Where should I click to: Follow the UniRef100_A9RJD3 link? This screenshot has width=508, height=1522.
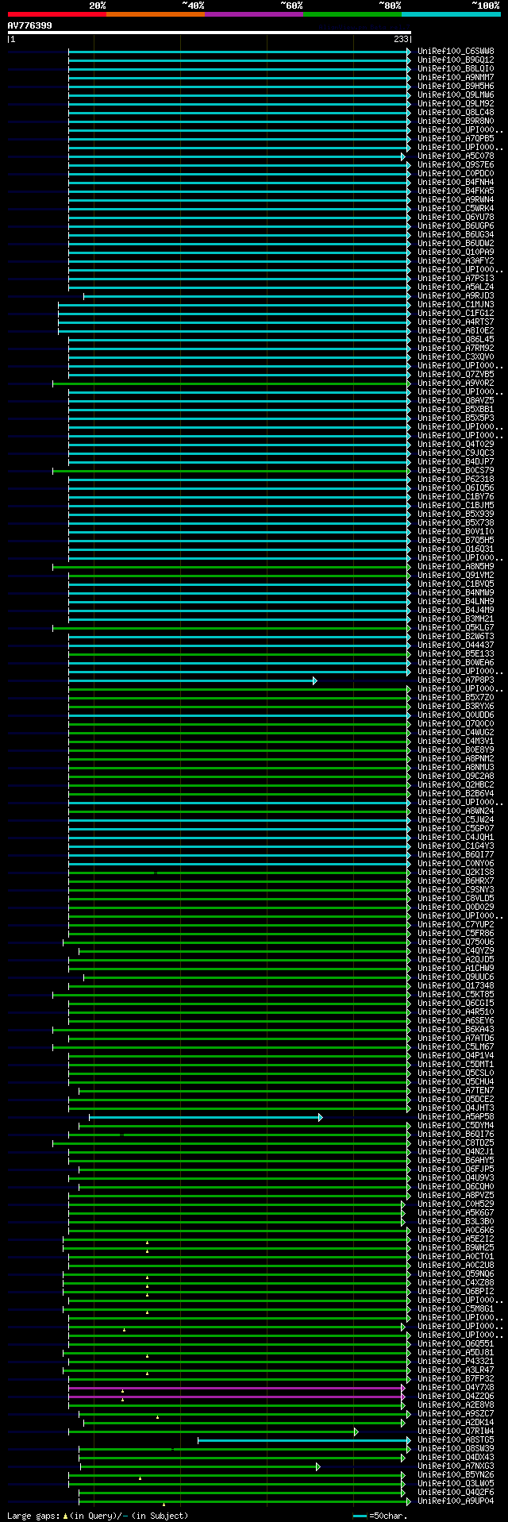coord(456,296)
